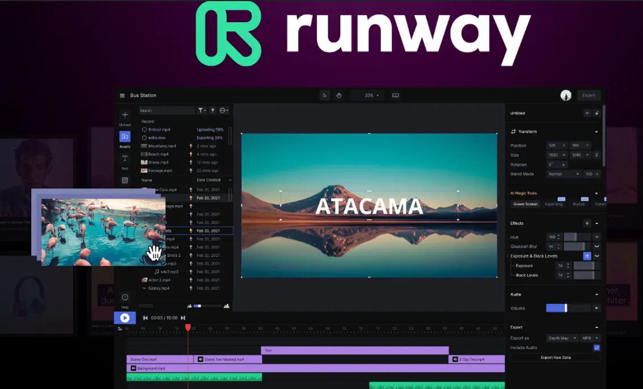Viewport: 643px width, 389px height.
Task: Select Shoes.mp4 in Recent list
Action: (159, 162)
